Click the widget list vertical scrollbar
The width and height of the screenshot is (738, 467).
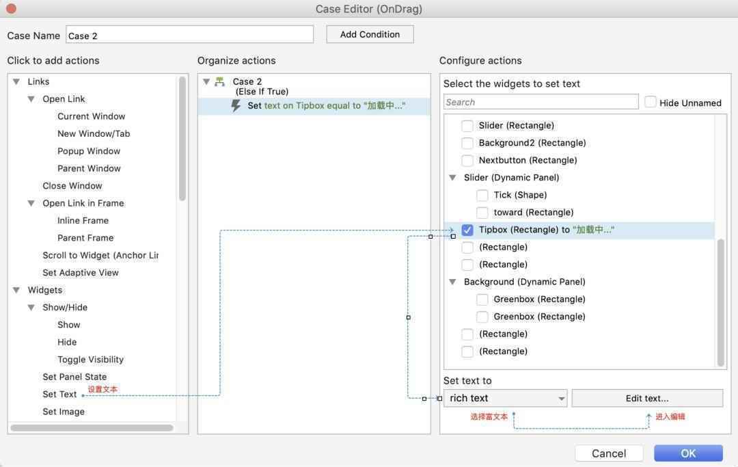[721, 302]
